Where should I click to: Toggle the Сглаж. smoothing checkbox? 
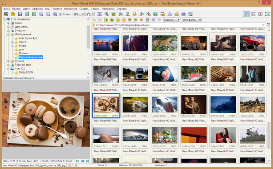[x=61, y=14]
